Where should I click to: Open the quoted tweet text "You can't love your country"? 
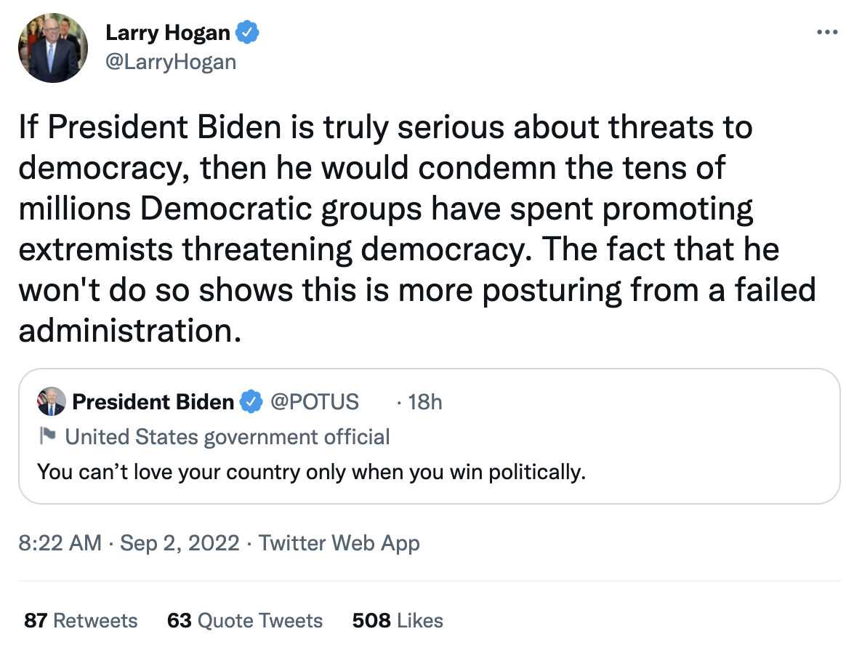coord(311,473)
